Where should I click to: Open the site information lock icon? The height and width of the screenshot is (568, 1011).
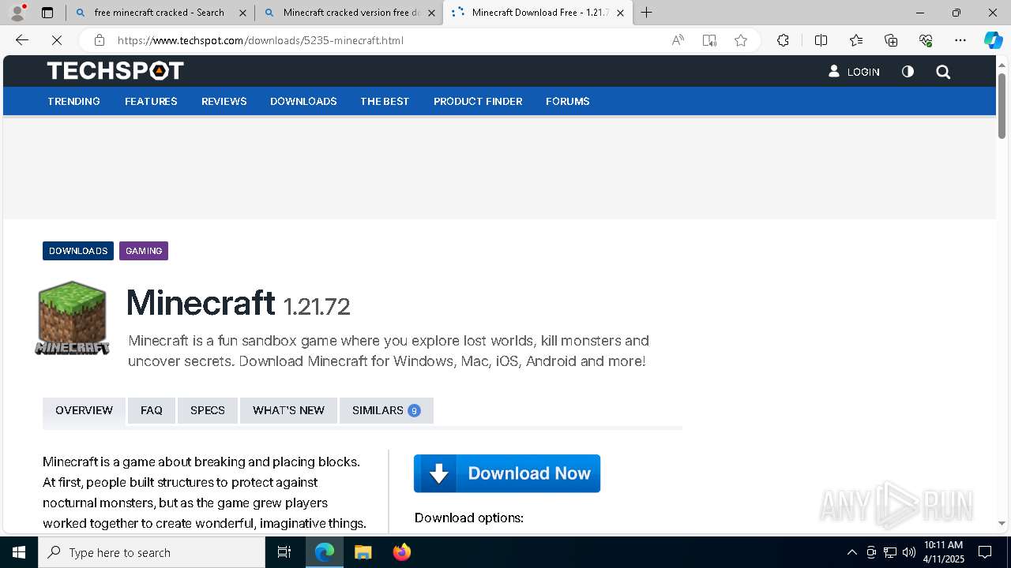pyautogui.click(x=99, y=40)
